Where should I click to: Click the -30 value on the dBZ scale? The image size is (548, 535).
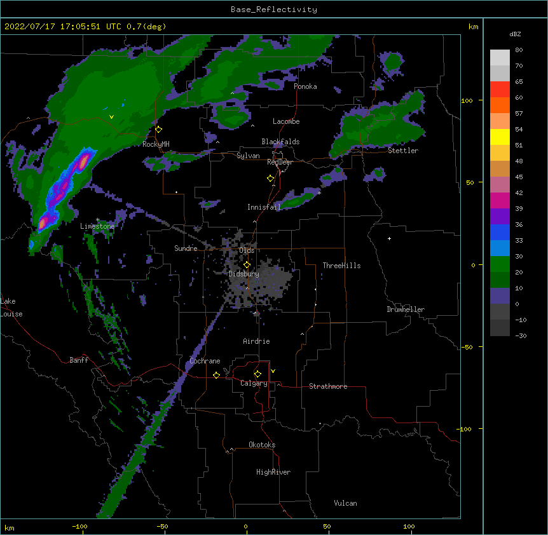click(x=521, y=335)
